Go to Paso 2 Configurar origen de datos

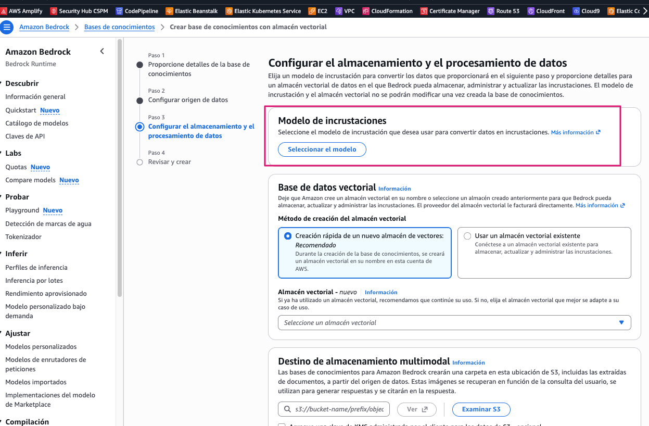click(x=188, y=100)
